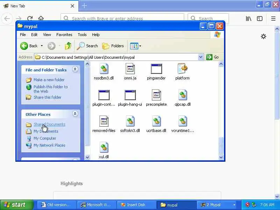280x210 pixels.
Task: Select the removed-files file icon
Action: tap(104, 121)
